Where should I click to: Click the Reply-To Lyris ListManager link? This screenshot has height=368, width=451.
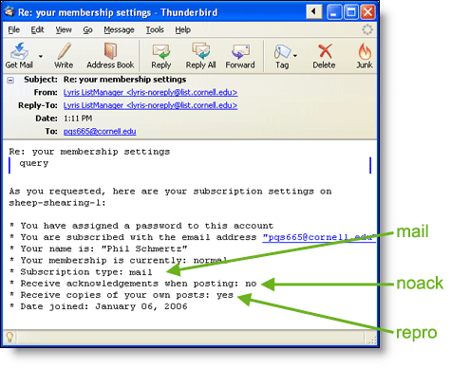150,105
